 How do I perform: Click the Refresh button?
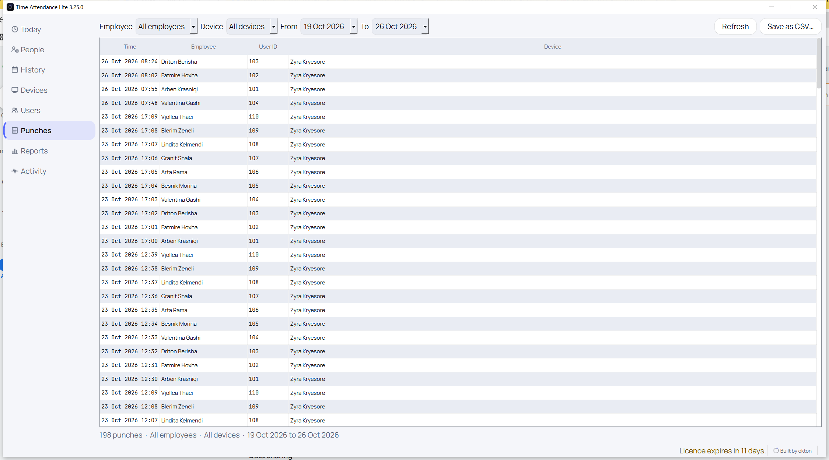click(x=735, y=26)
